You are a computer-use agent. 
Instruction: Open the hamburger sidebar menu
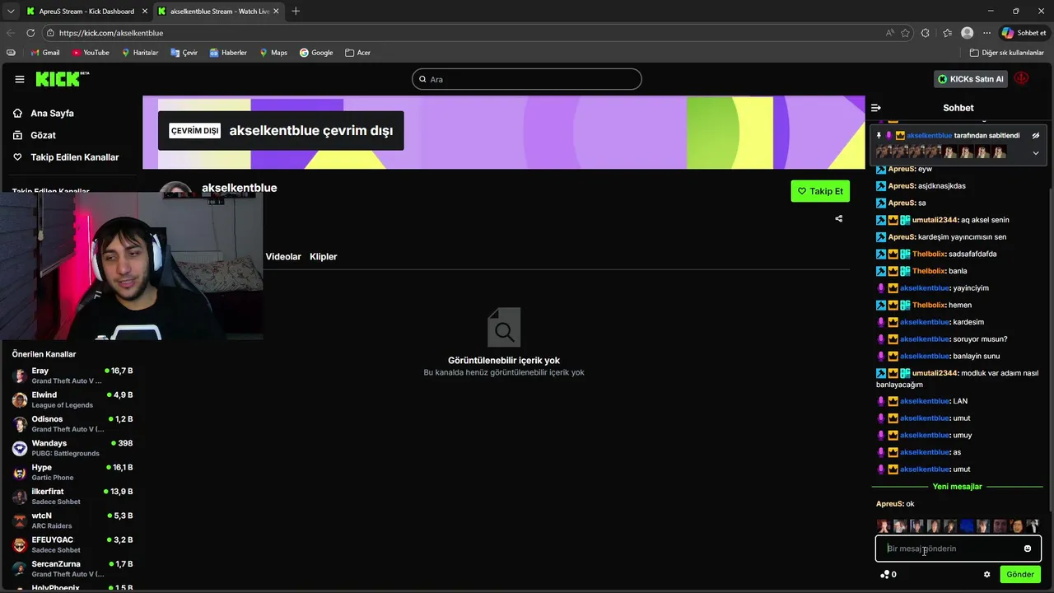(x=19, y=79)
